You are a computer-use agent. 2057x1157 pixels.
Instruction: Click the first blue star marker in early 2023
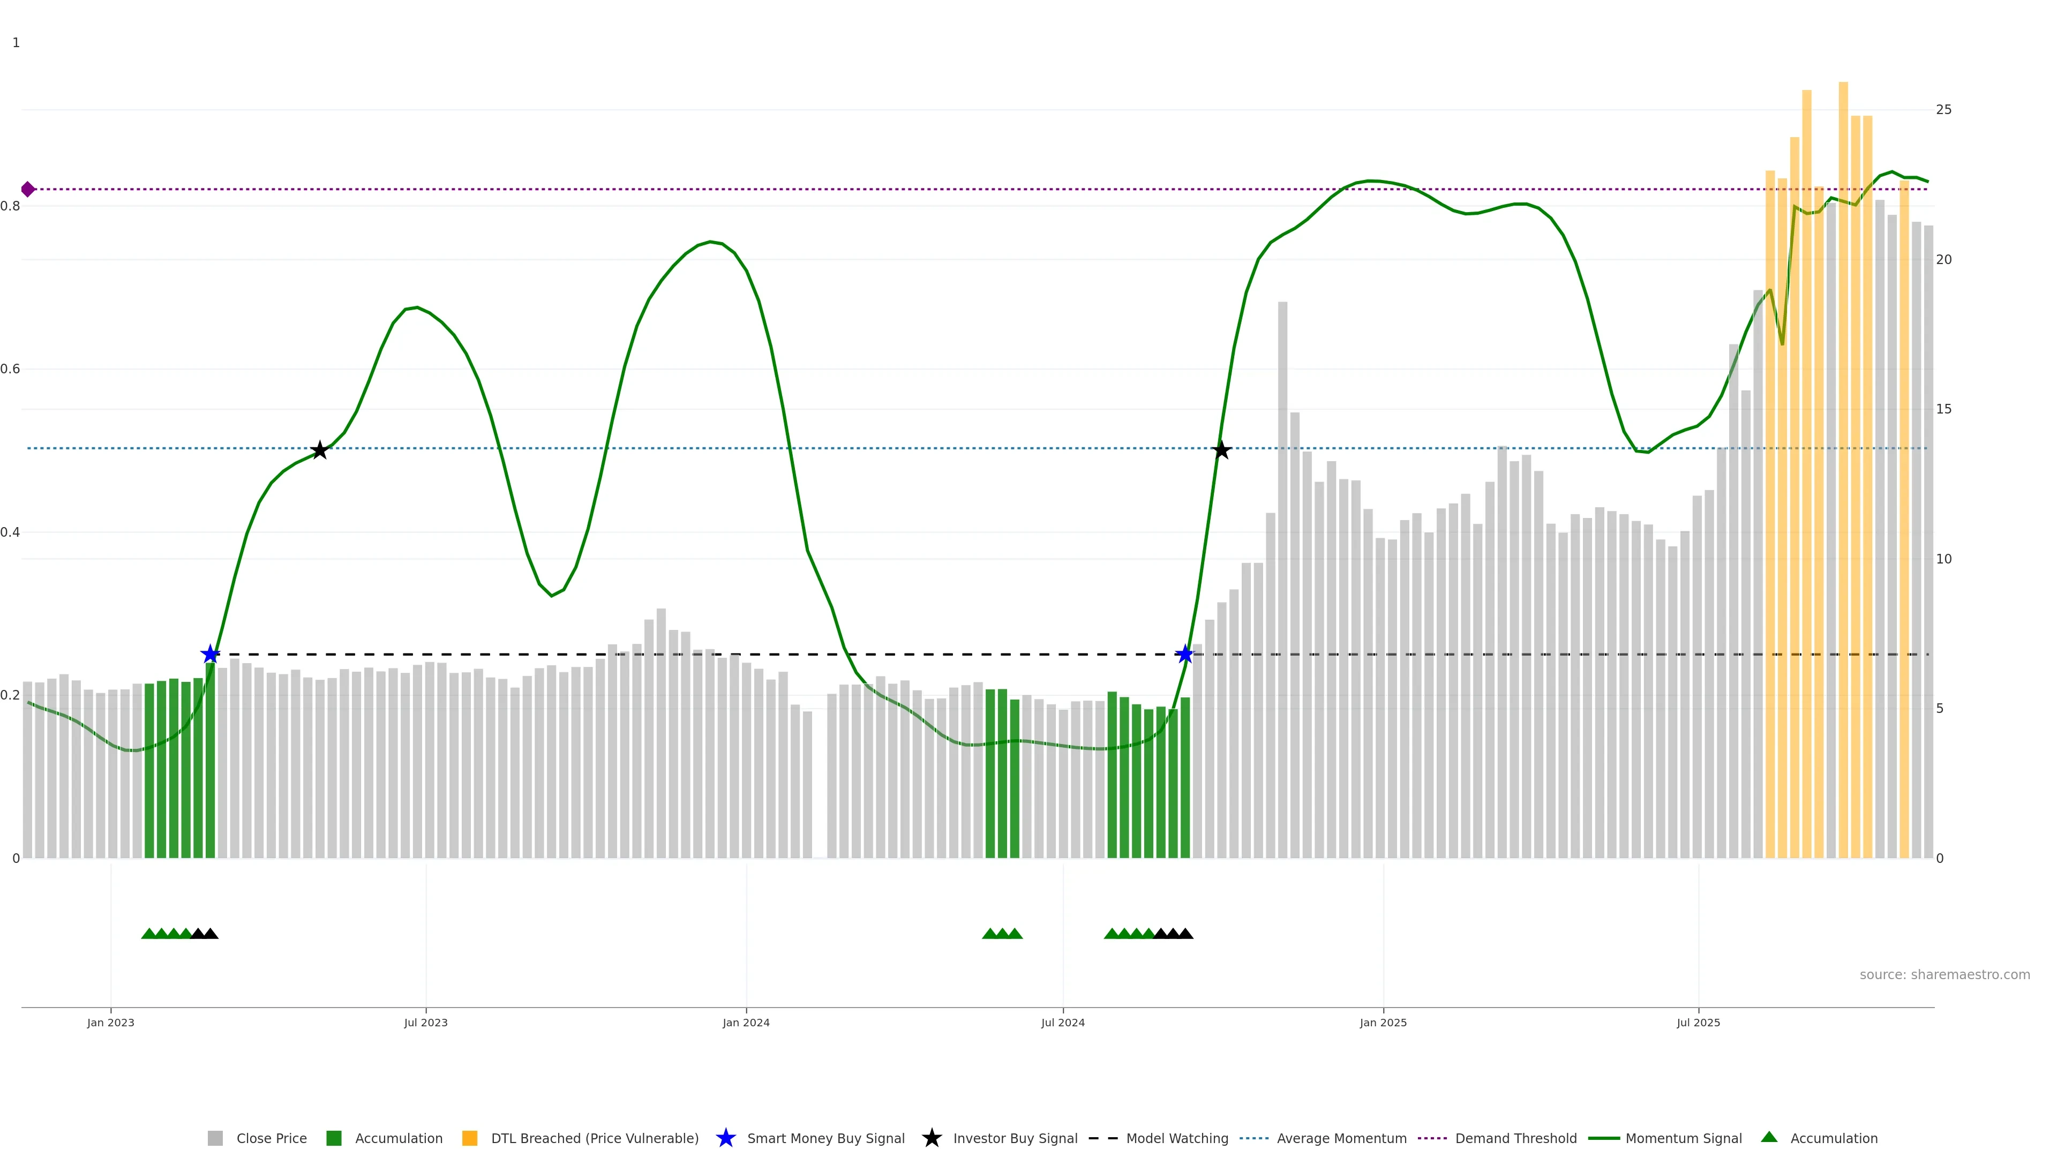(x=210, y=655)
